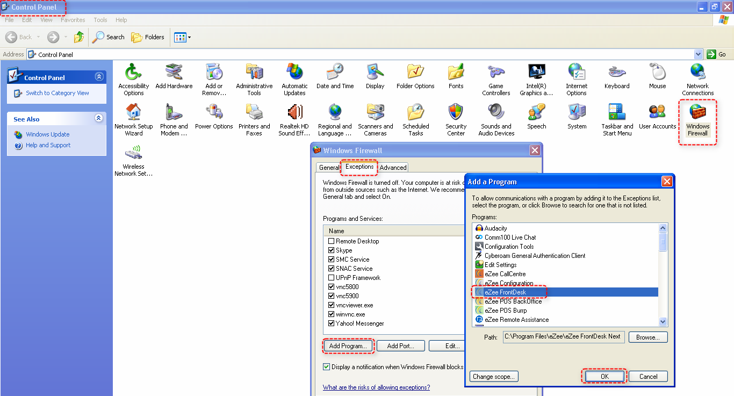Open Folder Options icon
The image size is (734, 396).
click(x=415, y=72)
